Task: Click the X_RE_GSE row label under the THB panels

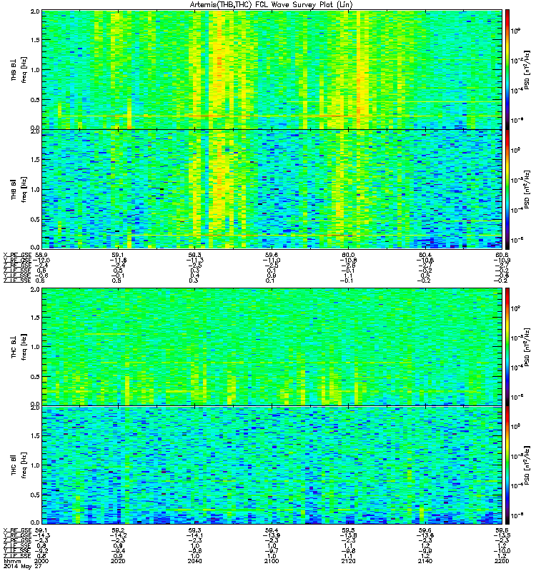Action: (17, 255)
